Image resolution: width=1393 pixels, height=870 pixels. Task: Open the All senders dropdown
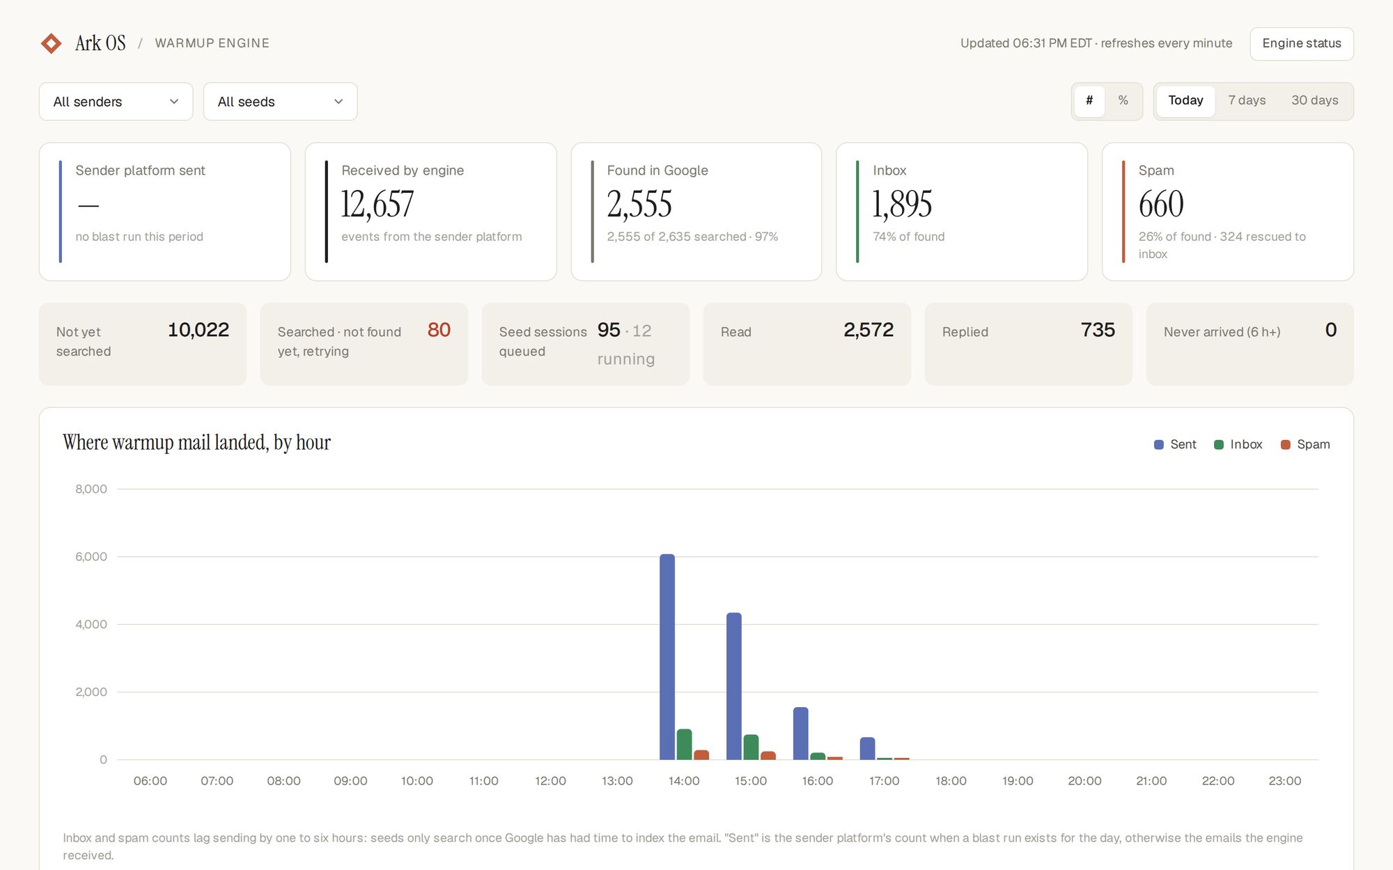point(116,102)
